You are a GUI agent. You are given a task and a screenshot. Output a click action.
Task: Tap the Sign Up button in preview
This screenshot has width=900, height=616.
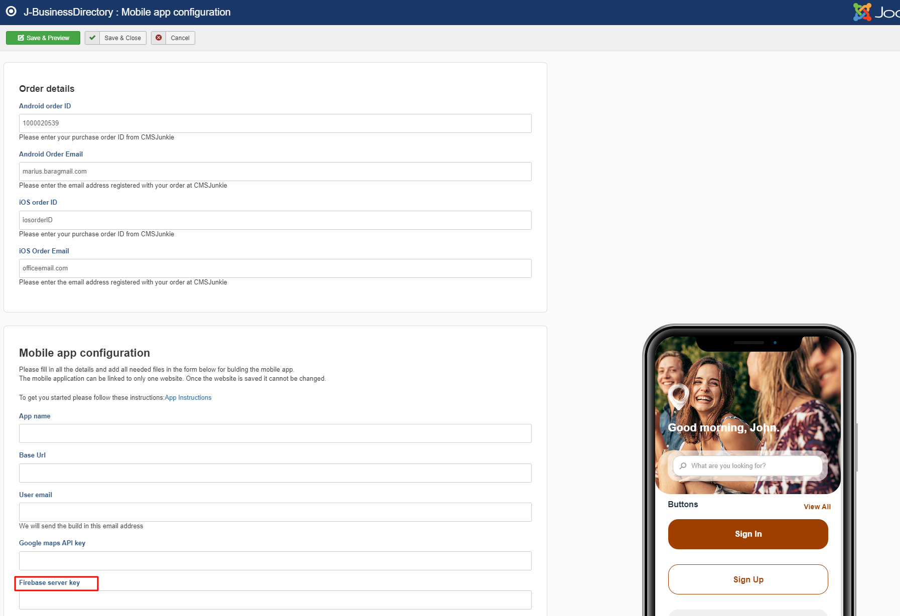click(747, 579)
